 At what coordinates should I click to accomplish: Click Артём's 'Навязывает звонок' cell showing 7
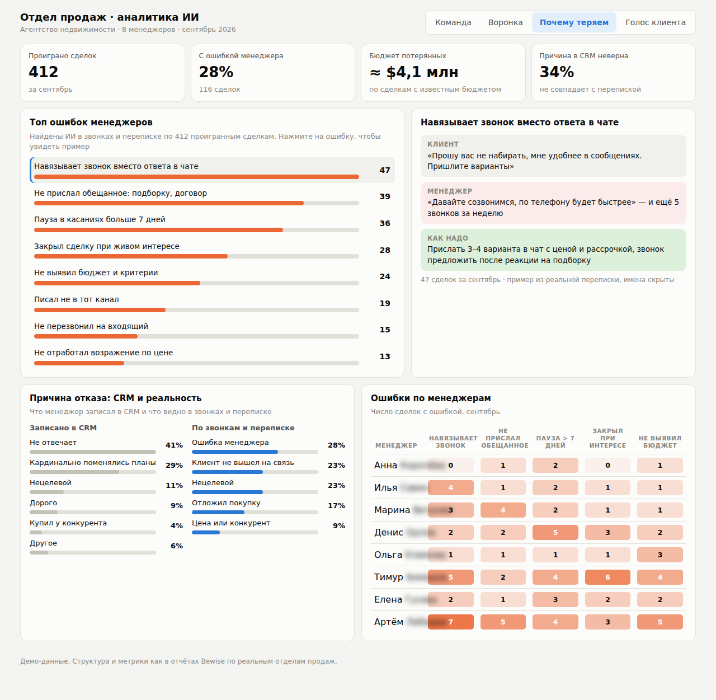451,622
